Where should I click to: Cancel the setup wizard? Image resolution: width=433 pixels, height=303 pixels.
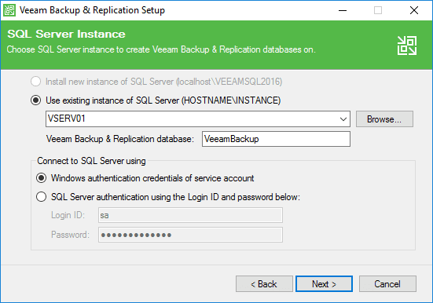tap(387, 283)
